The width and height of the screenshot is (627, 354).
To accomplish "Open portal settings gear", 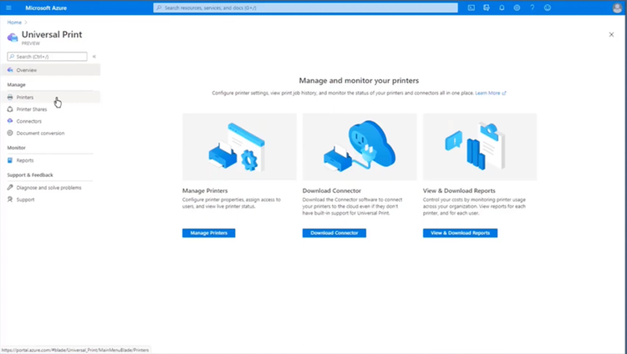I will point(517,8).
